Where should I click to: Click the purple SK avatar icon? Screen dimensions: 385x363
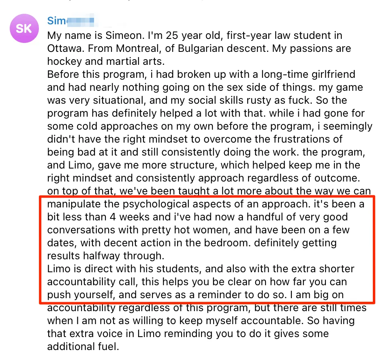[24, 28]
